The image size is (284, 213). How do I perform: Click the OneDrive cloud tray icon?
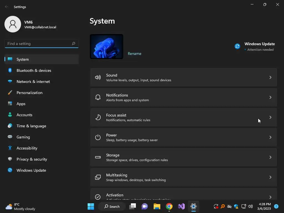pyautogui.click(x=229, y=206)
